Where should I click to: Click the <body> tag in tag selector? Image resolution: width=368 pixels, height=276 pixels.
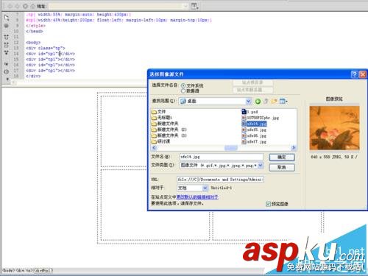pos(8,270)
